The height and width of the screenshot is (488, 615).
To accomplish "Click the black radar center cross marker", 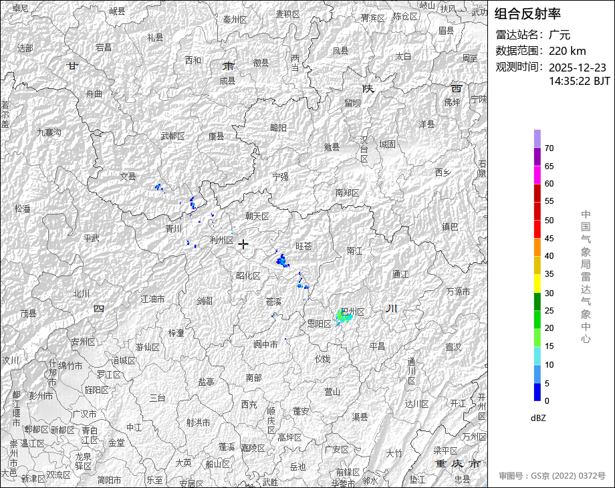I will [x=243, y=244].
